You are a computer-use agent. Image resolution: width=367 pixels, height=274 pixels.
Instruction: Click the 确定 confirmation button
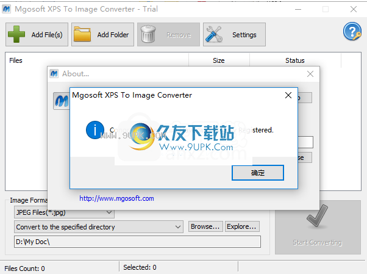[258, 173]
